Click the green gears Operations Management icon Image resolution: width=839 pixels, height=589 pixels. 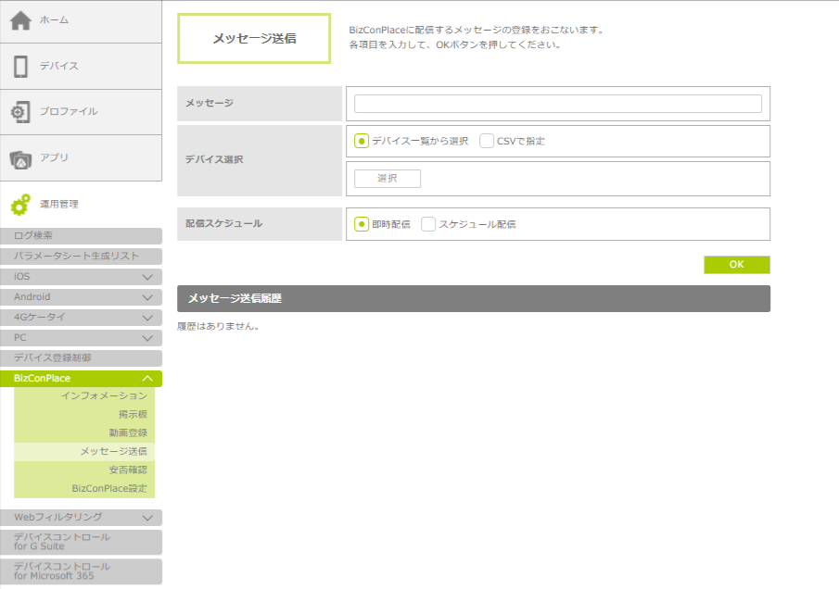coord(20,204)
